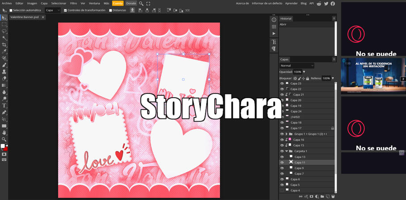The width and height of the screenshot is (406, 200).
Task: Hide layer Capa 23 with eye icon
Action: [282, 83]
